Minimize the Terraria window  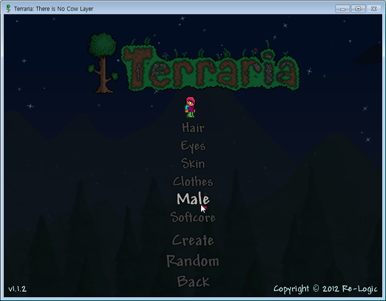(x=342, y=9)
